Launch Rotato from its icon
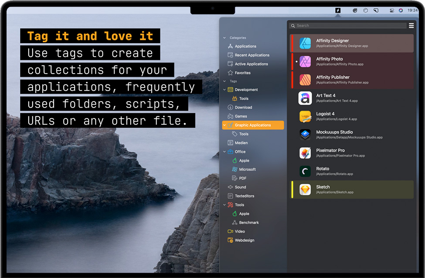Viewport: 425px width, 278px height. pos(305,171)
